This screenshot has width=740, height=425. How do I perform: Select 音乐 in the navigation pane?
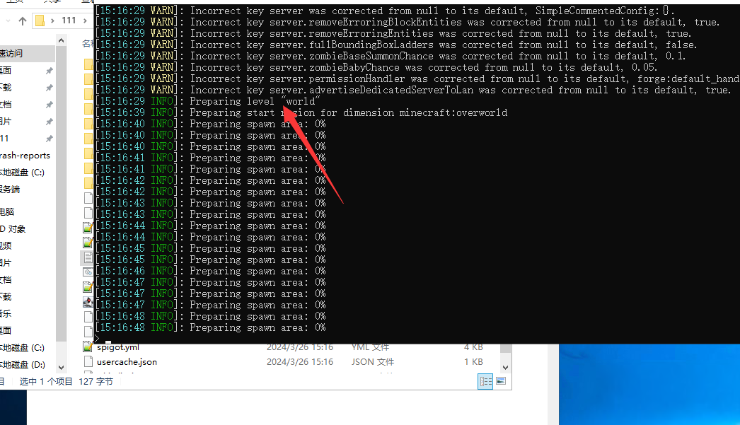[6, 313]
